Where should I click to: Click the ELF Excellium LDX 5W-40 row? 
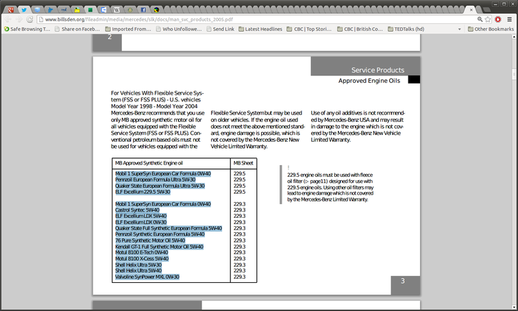click(x=140, y=216)
